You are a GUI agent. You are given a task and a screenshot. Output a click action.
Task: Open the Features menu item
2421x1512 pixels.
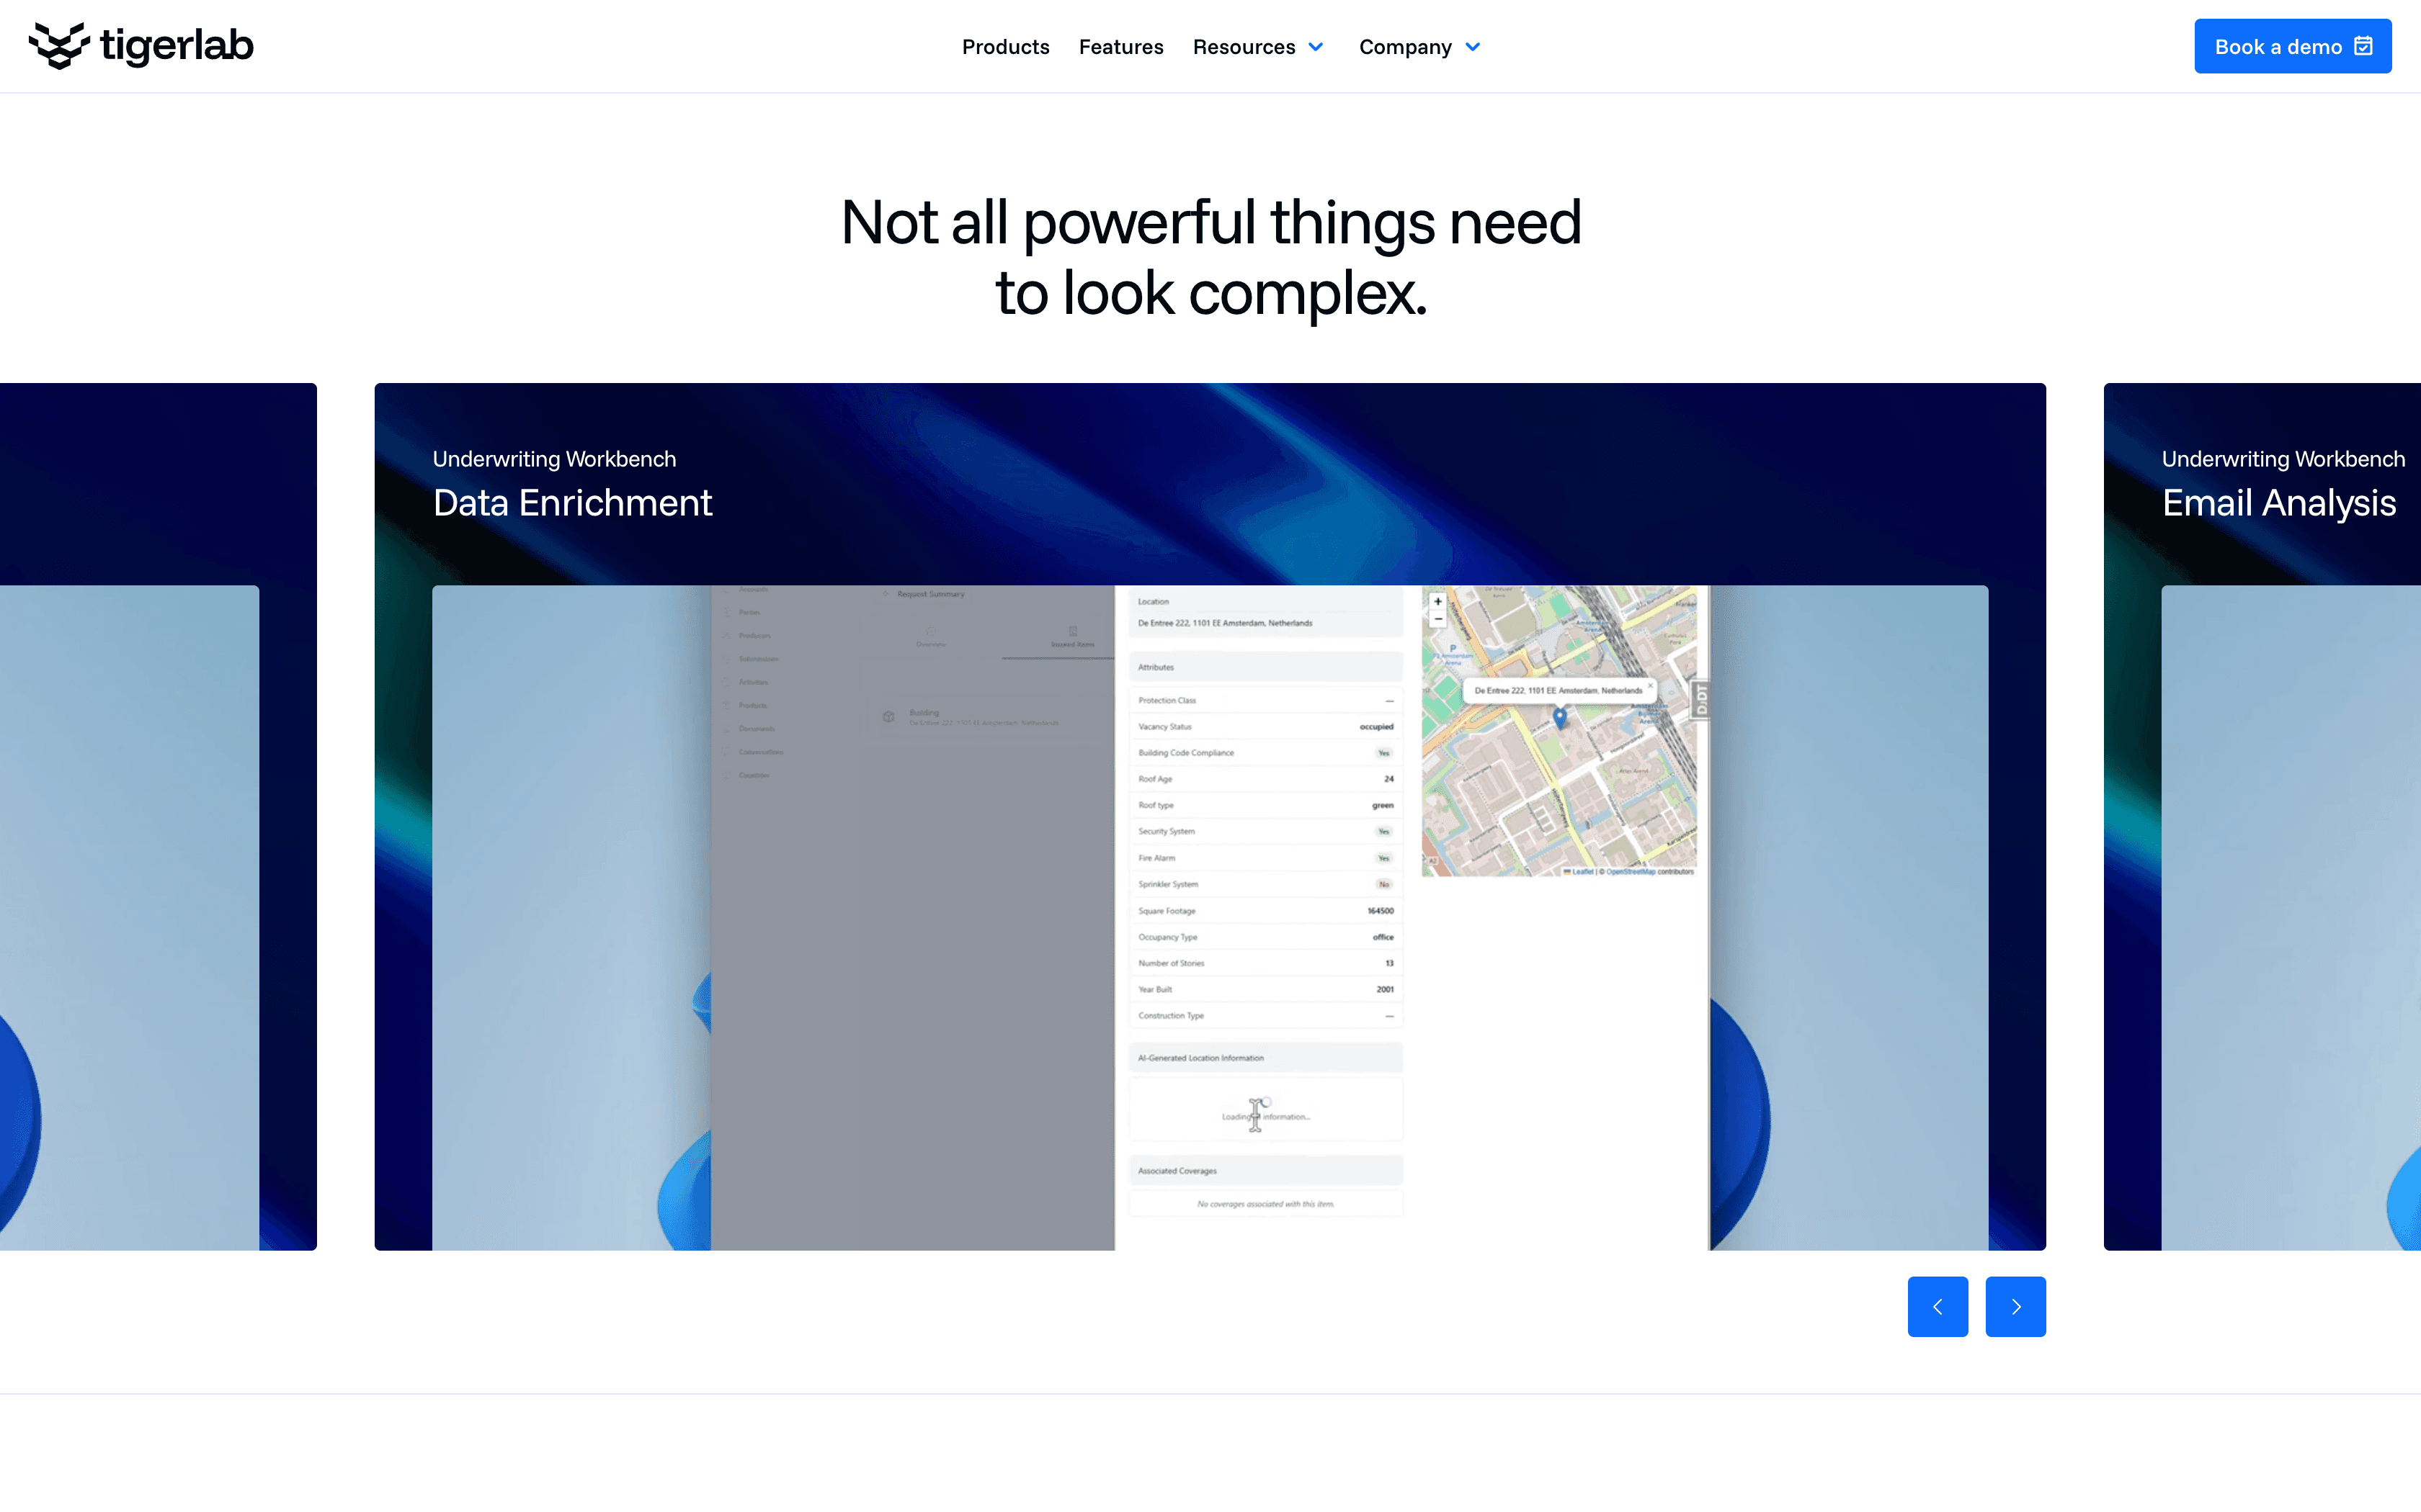(1120, 47)
